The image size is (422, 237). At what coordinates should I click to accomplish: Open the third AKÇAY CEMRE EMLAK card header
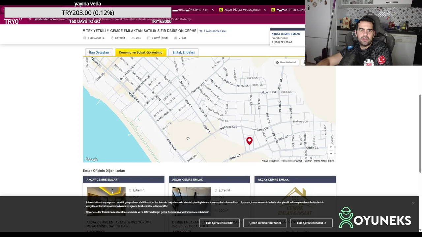(x=295, y=180)
